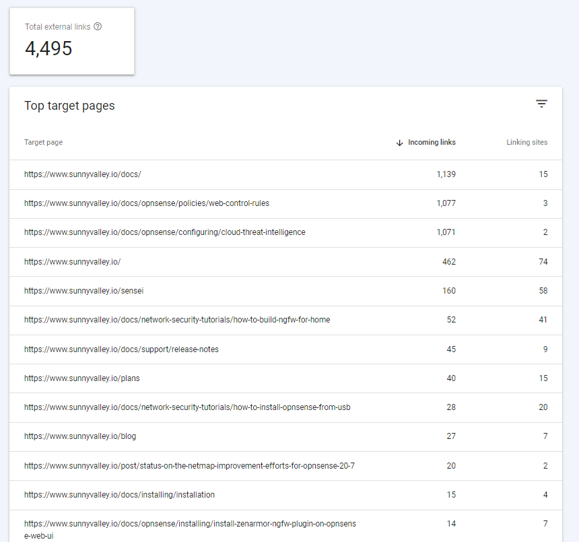The width and height of the screenshot is (579, 542).
Task: Open the https://www.sunnyvalley.io/ homepage row
Action: [x=286, y=262]
